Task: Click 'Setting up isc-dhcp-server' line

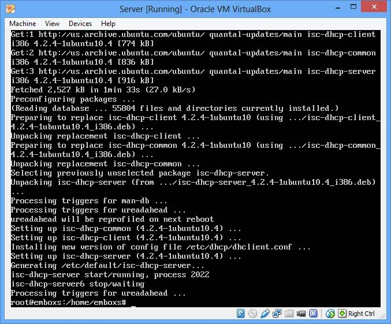Action: pos(126,256)
